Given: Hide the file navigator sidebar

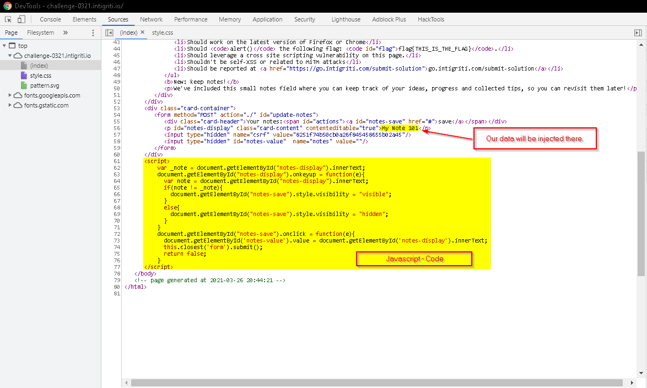Looking at the screenshot, I should pos(109,33).
